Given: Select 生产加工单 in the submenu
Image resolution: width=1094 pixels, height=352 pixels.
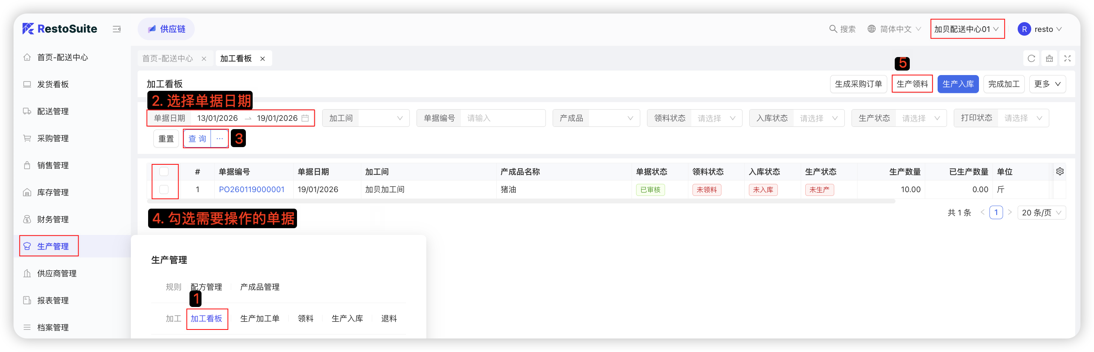Looking at the screenshot, I should pos(259,319).
